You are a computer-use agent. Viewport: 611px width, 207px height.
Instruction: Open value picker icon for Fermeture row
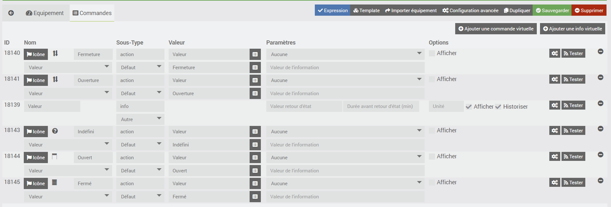(x=255, y=68)
